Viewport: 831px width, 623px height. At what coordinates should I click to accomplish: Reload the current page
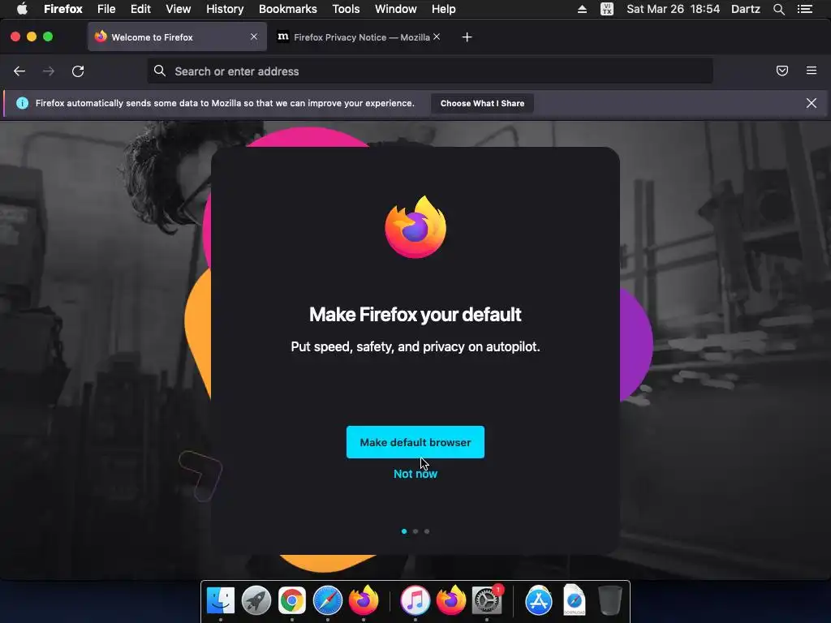point(78,71)
